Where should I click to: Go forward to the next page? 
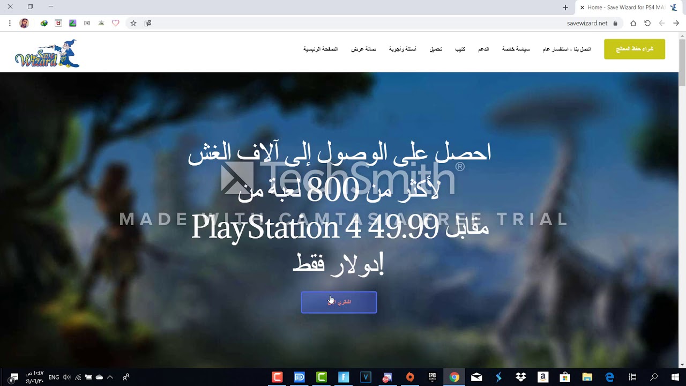[x=662, y=23]
